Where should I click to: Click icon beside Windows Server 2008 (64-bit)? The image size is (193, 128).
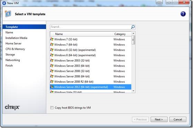click(x=52, y=76)
